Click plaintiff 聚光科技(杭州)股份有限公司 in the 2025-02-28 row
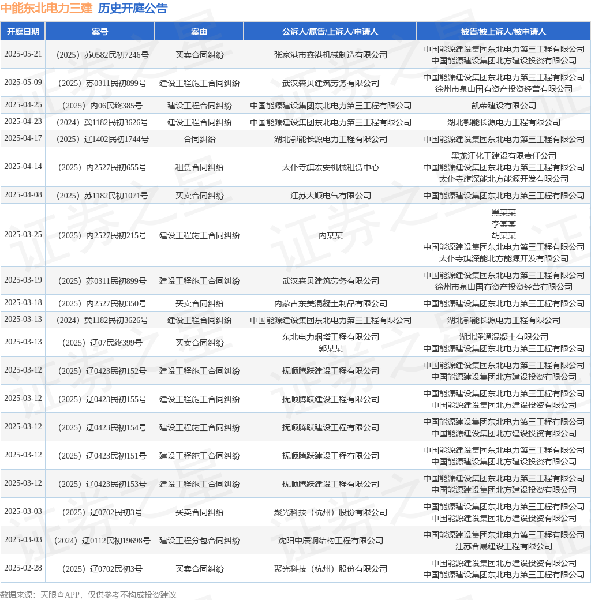The height and width of the screenshot is (600, 591). click(x=330, y=569)
